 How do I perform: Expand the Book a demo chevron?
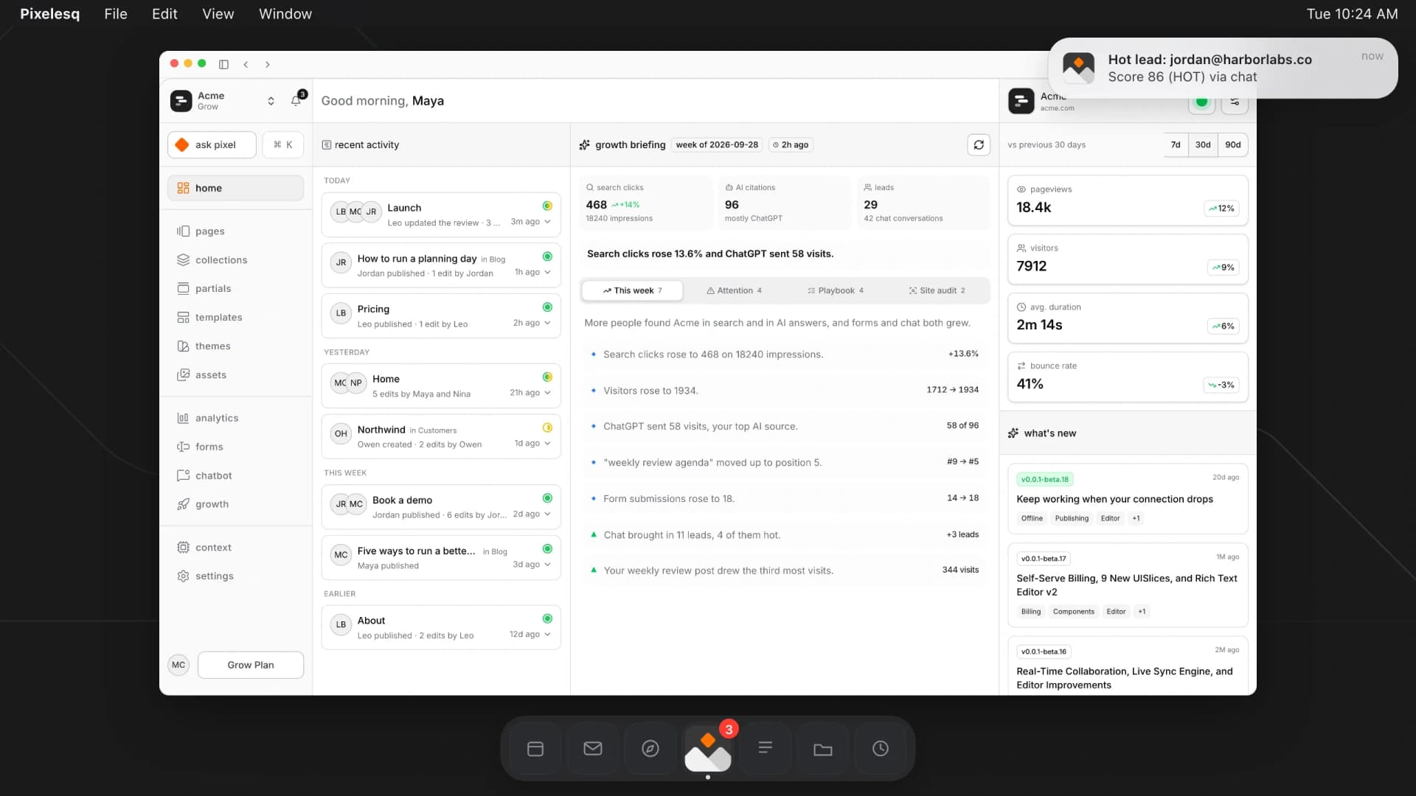click(547, 514)
